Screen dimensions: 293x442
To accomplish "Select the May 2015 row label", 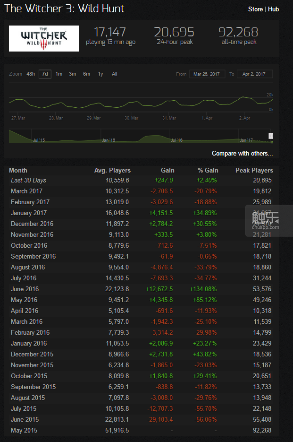I will point(24,431).
